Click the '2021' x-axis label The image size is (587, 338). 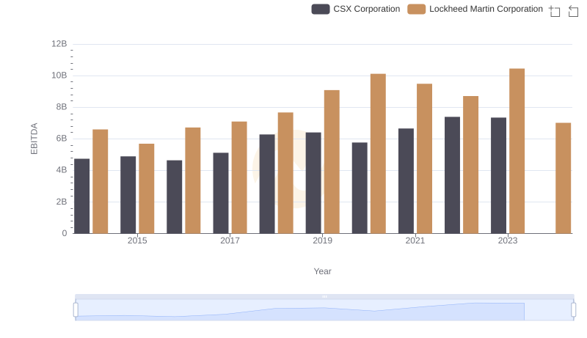coord(415,240)
